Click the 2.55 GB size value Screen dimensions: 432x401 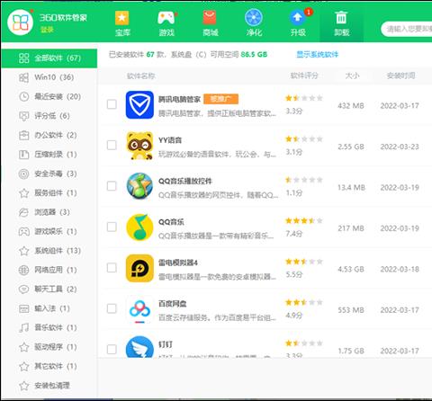pos(351,147)
